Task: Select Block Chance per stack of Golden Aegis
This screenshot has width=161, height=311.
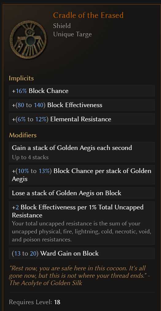Action: pyautogui.click(x=82, y=175)
